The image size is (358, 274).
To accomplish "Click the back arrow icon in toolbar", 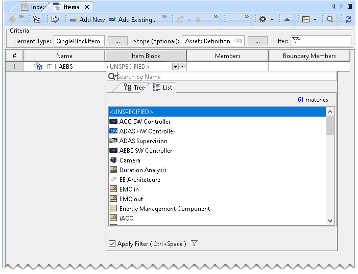I will (x=12, y=19).
